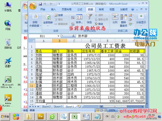Undo last action in quick access toolbar

45,4
